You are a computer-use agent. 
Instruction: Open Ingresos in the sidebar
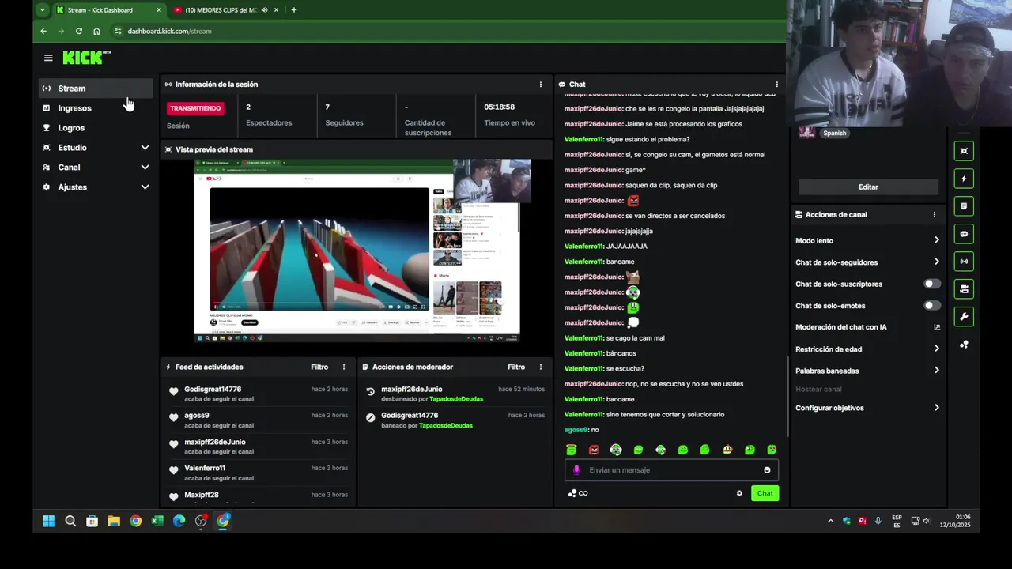click(x=95, y=108)
